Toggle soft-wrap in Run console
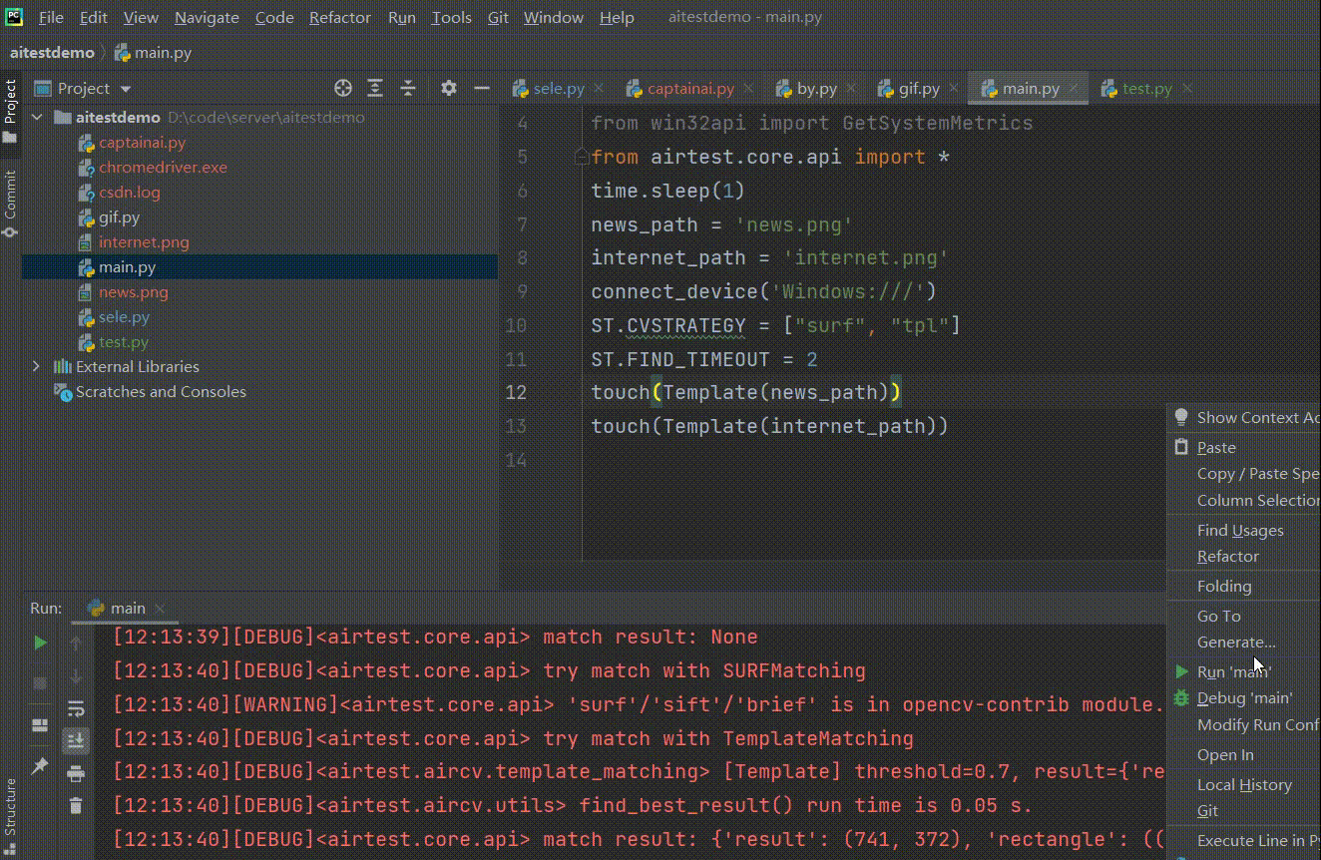Screen dimensions: 1321x860 pos(76,708)
